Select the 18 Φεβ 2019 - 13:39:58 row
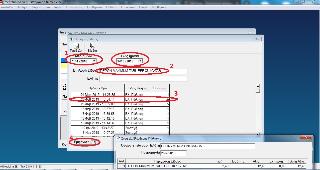The height and width of the screenshot is (170, 320). point(120,114)
